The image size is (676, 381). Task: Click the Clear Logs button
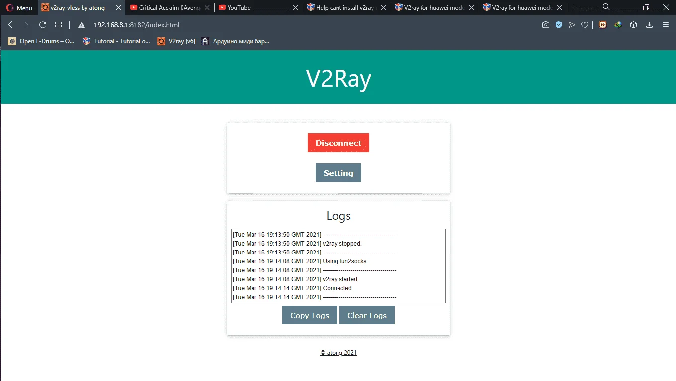[x=367, y=315]
